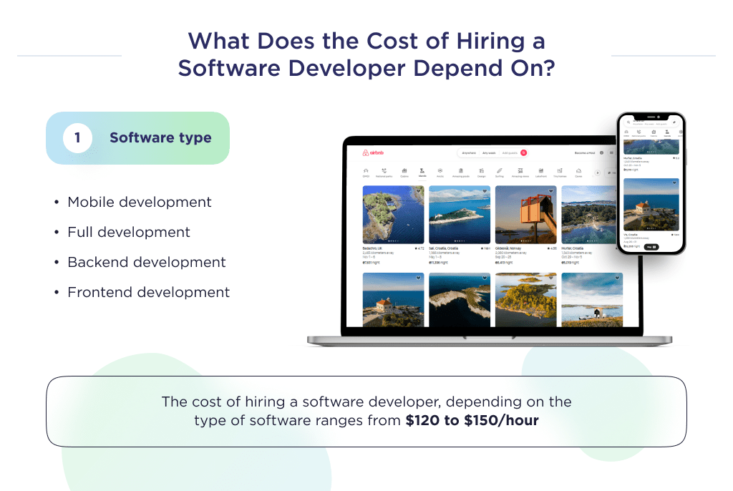This screenshot has height=491, width=733.
Task: Open the Add guests selector
Action: click(508, 152)
